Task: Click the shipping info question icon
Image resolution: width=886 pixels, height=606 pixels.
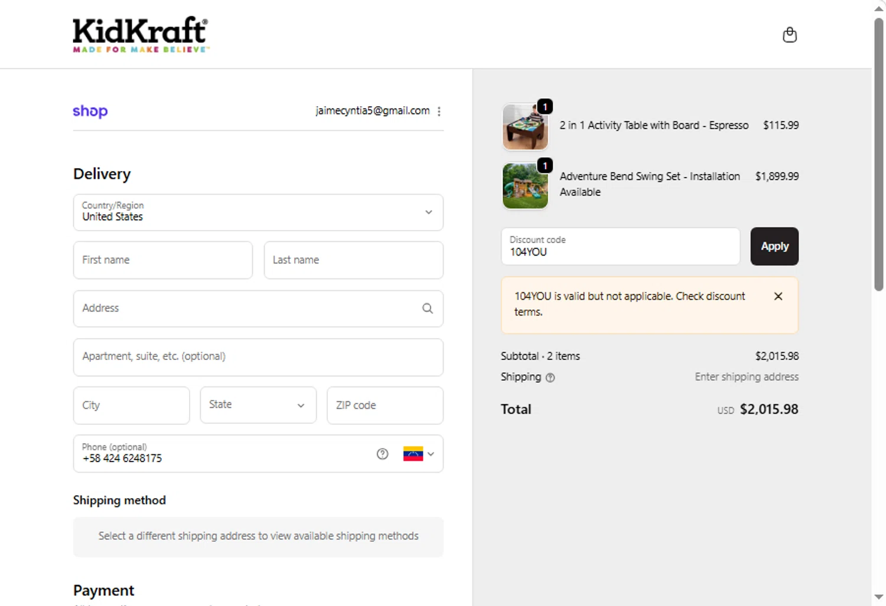Action: (x=550, y=378)
